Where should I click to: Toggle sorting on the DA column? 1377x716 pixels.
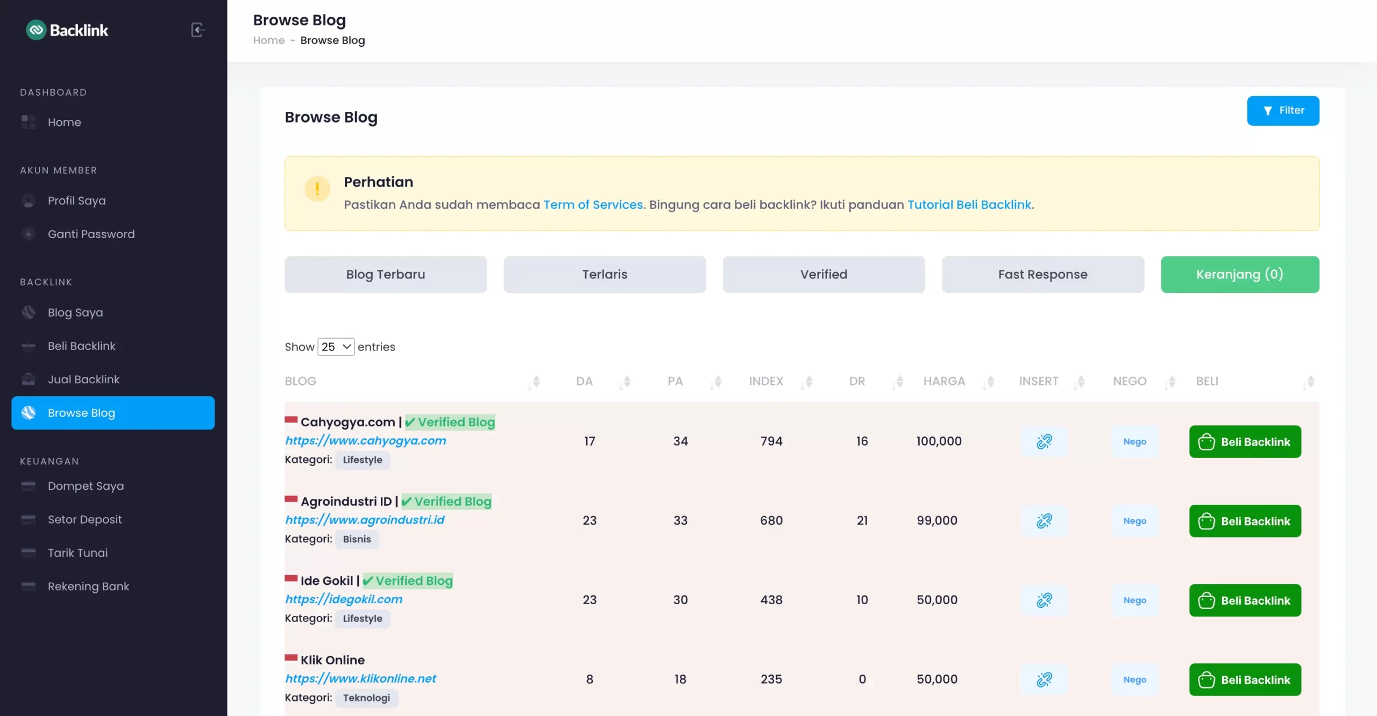pyautogui.click(x=625, y=383)
